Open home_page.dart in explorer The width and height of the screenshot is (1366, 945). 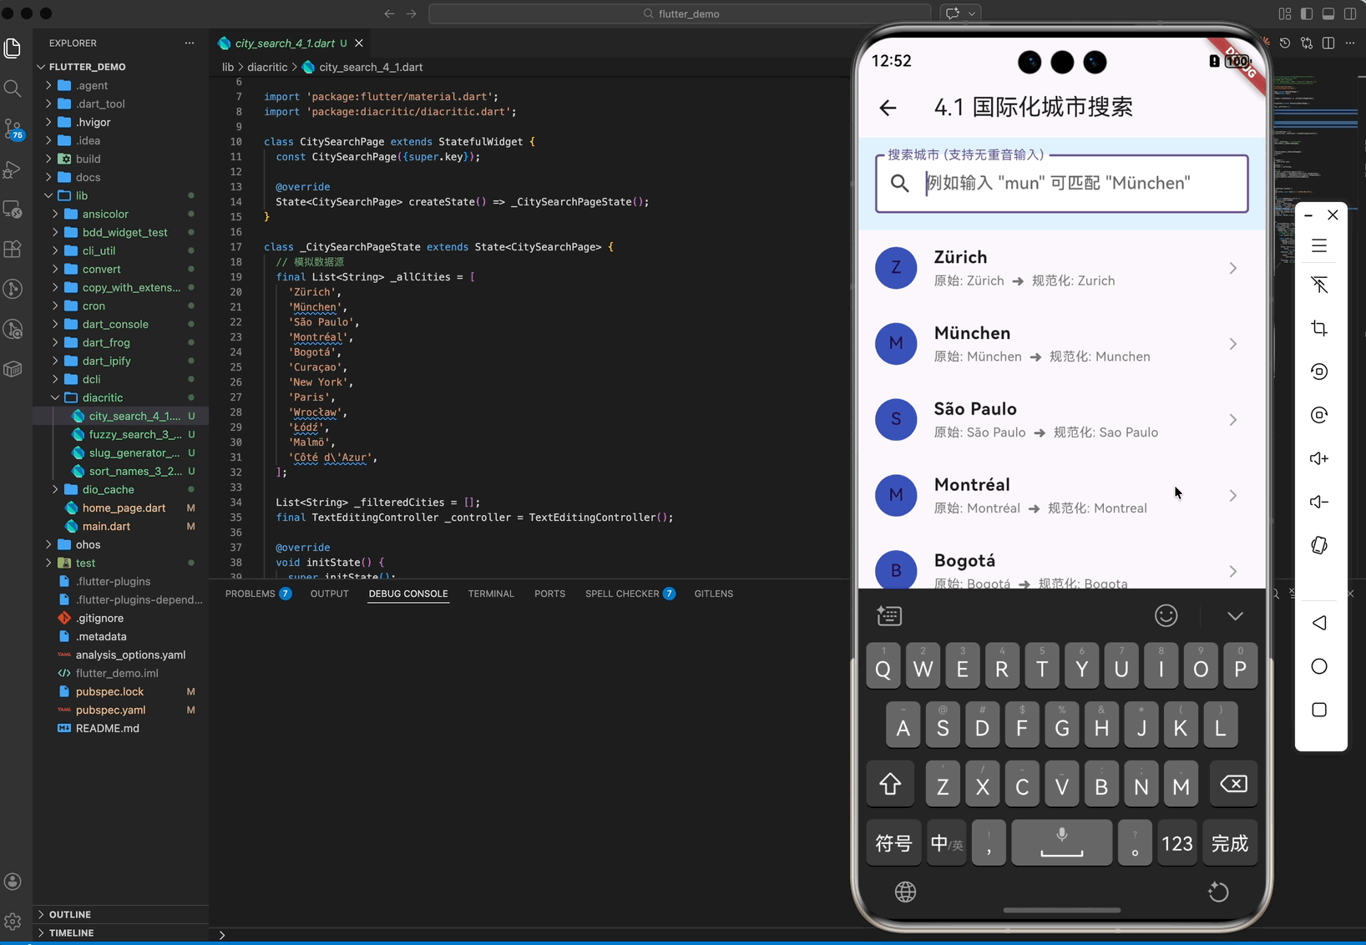121,508
